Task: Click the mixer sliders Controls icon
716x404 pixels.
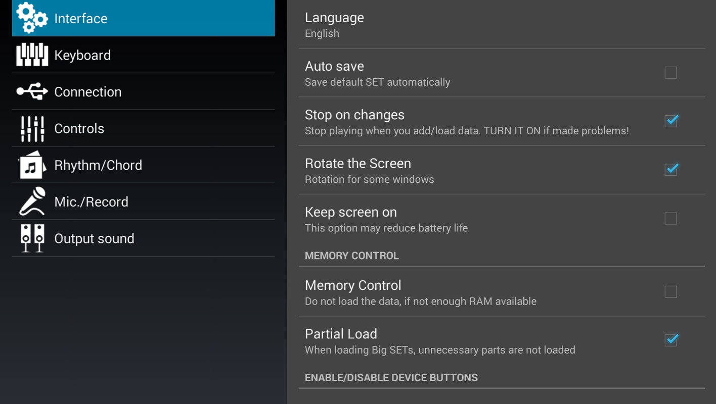Action: pyautogui.click(x=32, y=128)
